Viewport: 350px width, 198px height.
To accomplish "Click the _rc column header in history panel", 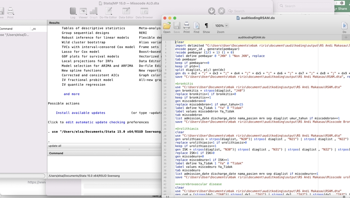I will tap(34, 28).
